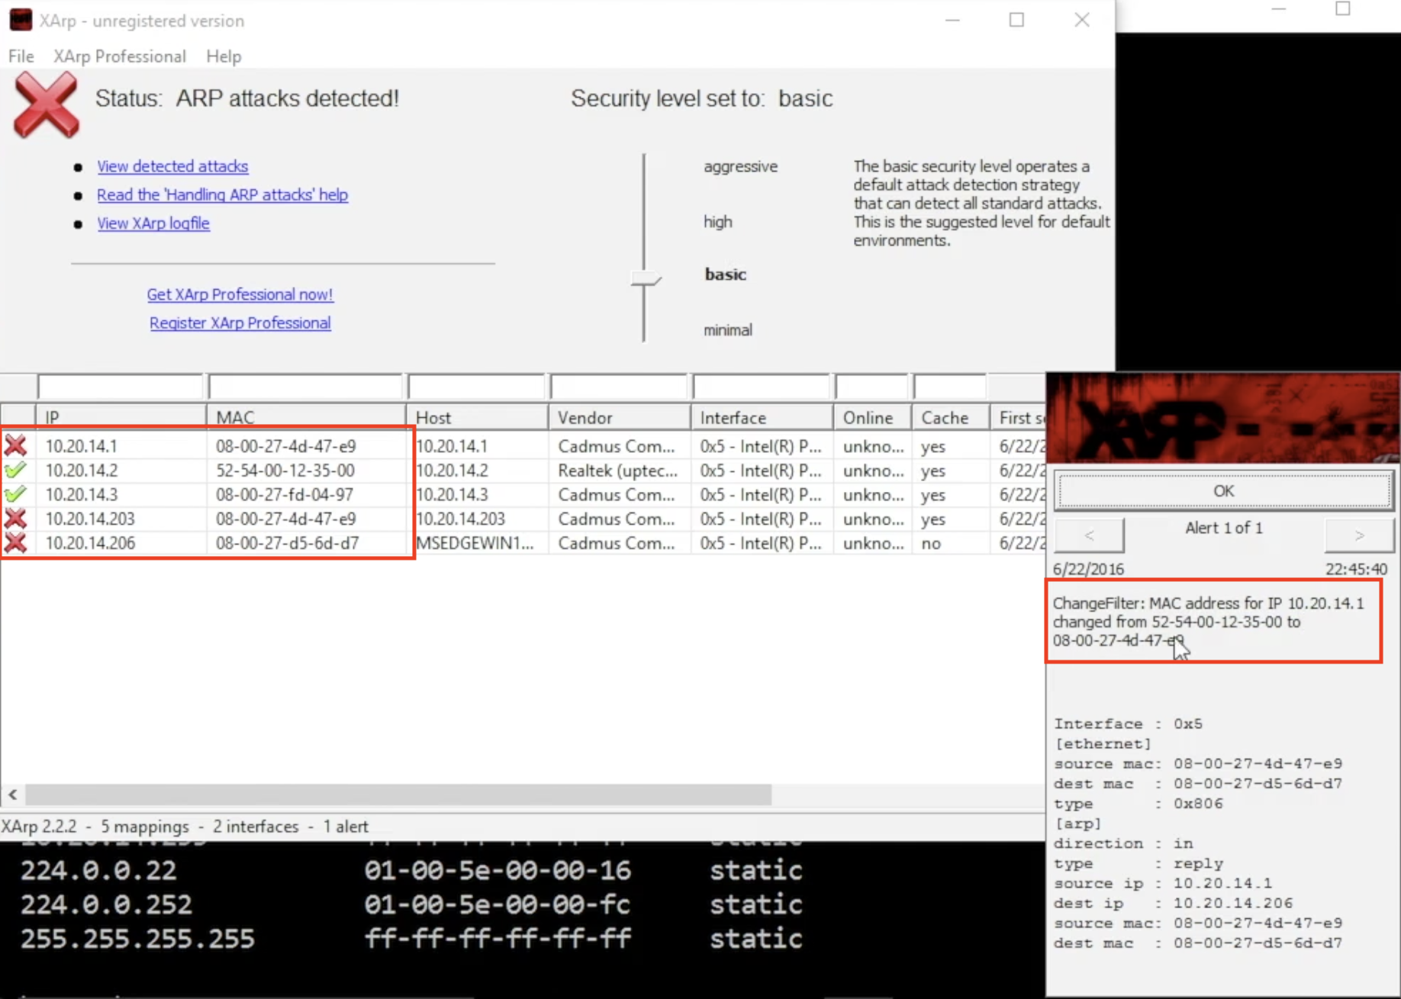Screen dimensions: 1401x999
Task: Sort the table by MAC column header
Action: pyautogui.click(x=305, y=418)
